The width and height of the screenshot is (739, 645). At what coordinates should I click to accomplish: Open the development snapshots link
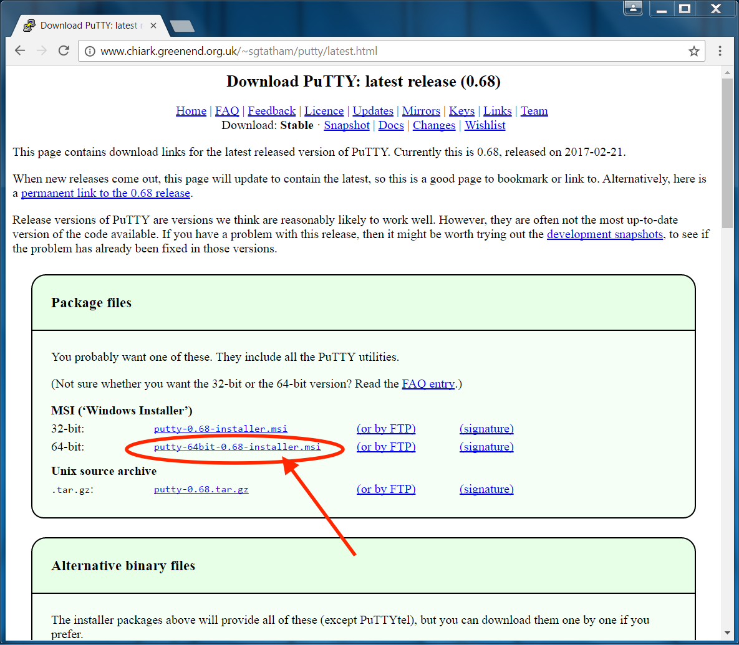(x=605, y=234)
